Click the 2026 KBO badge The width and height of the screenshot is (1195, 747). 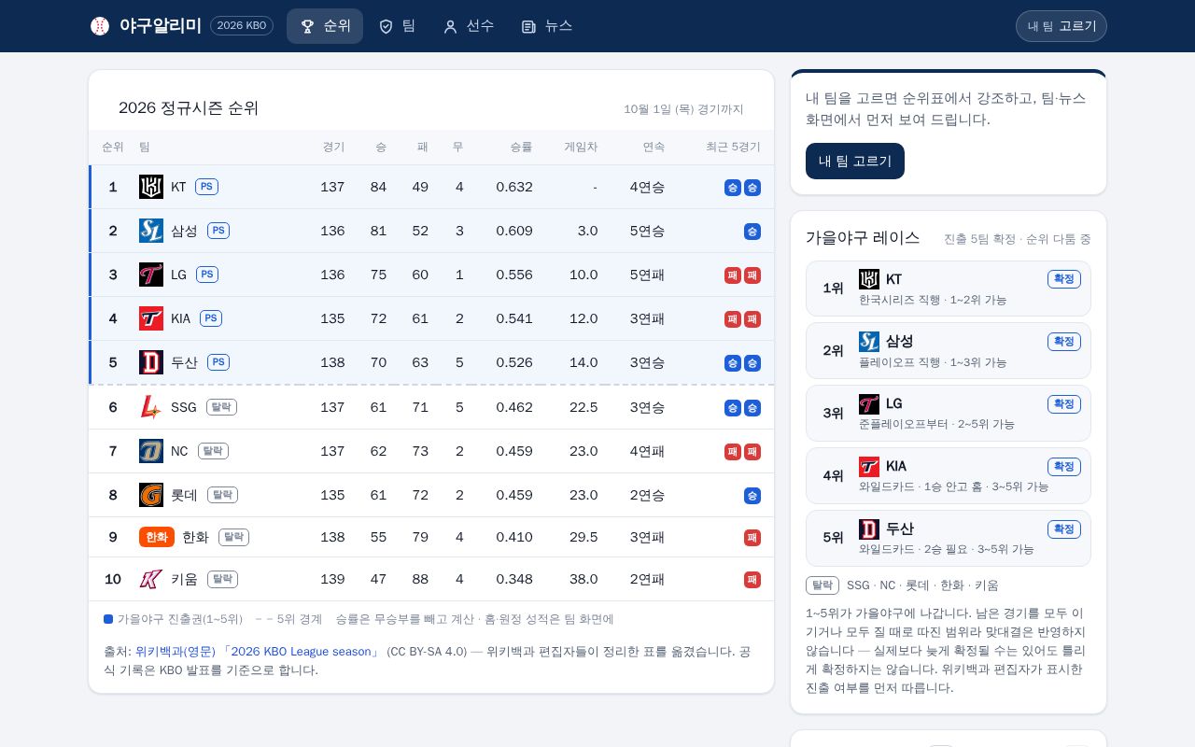(242, 26)
